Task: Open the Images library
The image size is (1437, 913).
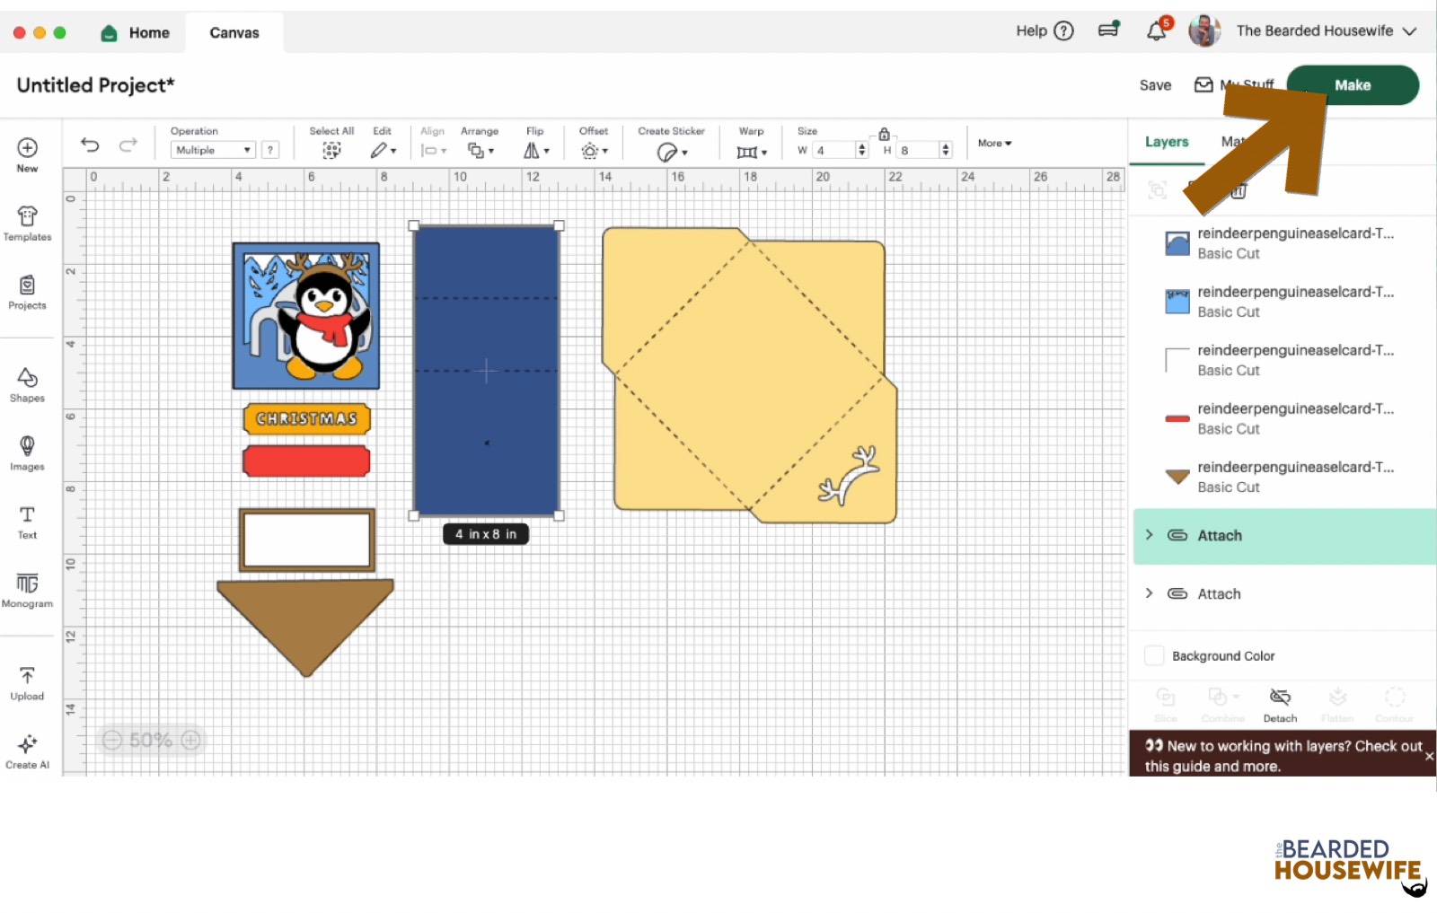Action: [x=27, y=452]
